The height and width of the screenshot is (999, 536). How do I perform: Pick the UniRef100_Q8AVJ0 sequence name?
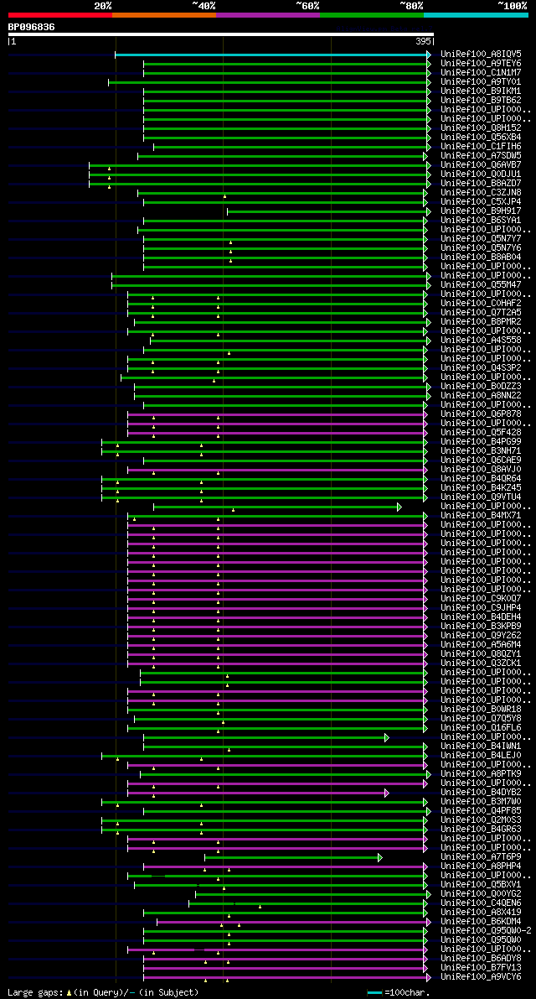click(x=481, y=471)
